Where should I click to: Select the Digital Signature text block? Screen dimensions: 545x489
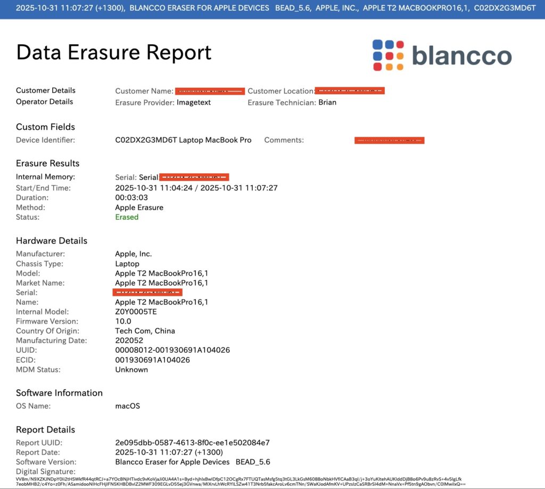click(x=240, y=482)
